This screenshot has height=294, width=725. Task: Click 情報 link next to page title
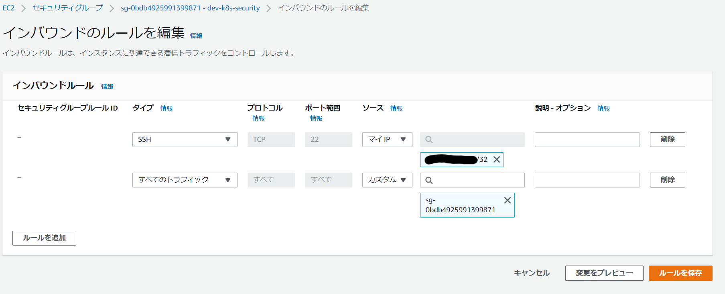coord(196,36)
